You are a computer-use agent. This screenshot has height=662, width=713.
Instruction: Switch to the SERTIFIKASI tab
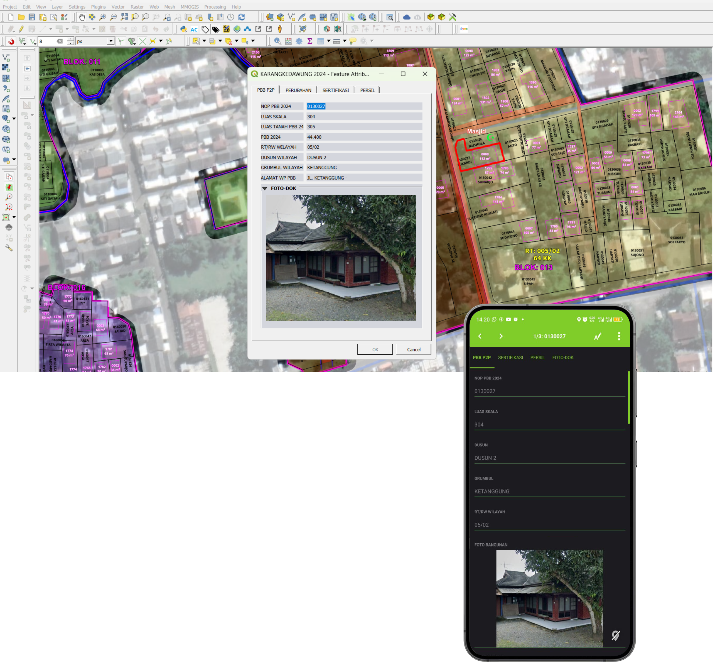336,90
